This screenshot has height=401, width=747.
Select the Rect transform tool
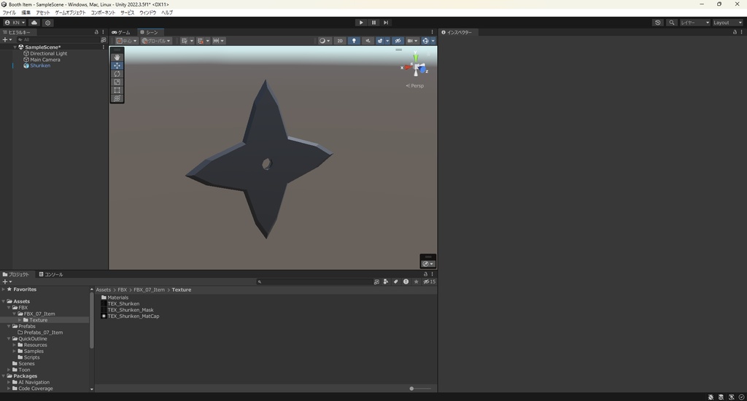(117, 90)
